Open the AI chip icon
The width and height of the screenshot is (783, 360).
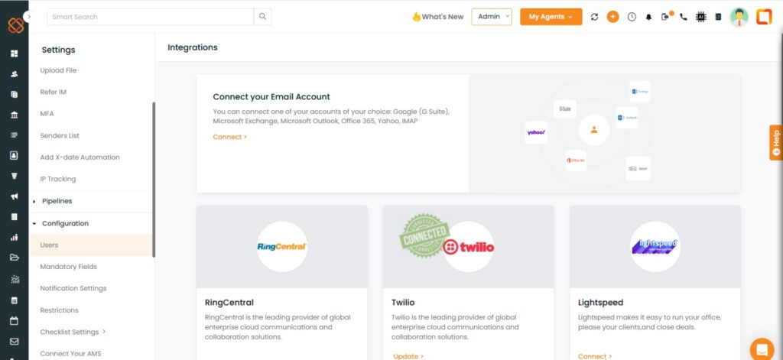coord(701,17)
